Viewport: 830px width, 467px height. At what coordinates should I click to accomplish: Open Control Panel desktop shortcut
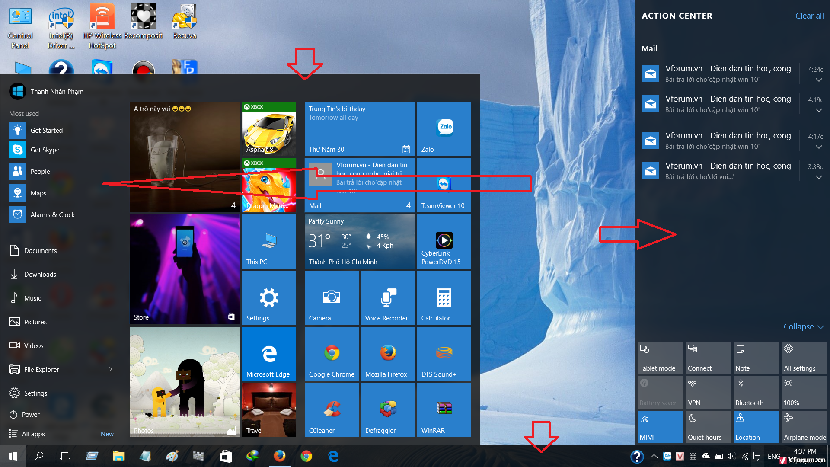point(20,28)
